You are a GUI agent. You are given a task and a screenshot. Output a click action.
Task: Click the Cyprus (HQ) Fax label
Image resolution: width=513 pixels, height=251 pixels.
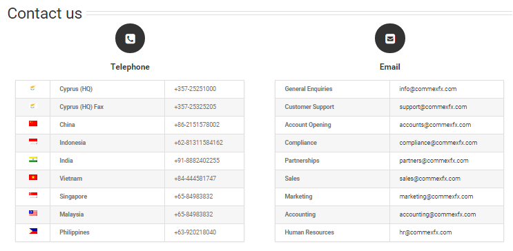point(81,107)
